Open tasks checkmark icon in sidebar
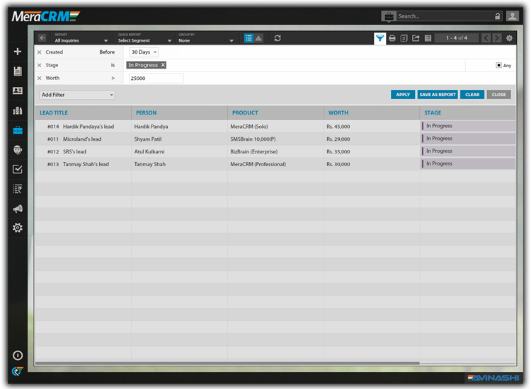This screenshot has height=389, width=531. (x=18, y=169)
